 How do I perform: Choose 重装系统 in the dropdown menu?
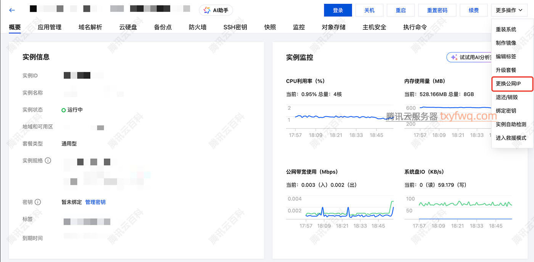click(x=506, y=29)
